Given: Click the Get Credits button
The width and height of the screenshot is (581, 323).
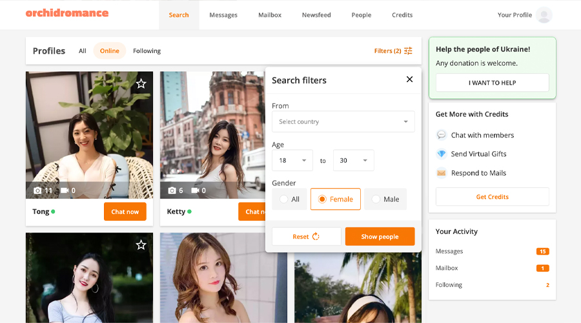Looking at the screenshot, I should pyautogui.click(x=492, y=196).
